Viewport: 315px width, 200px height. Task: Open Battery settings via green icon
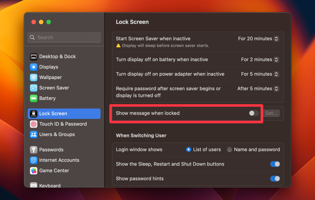[34, 98]
